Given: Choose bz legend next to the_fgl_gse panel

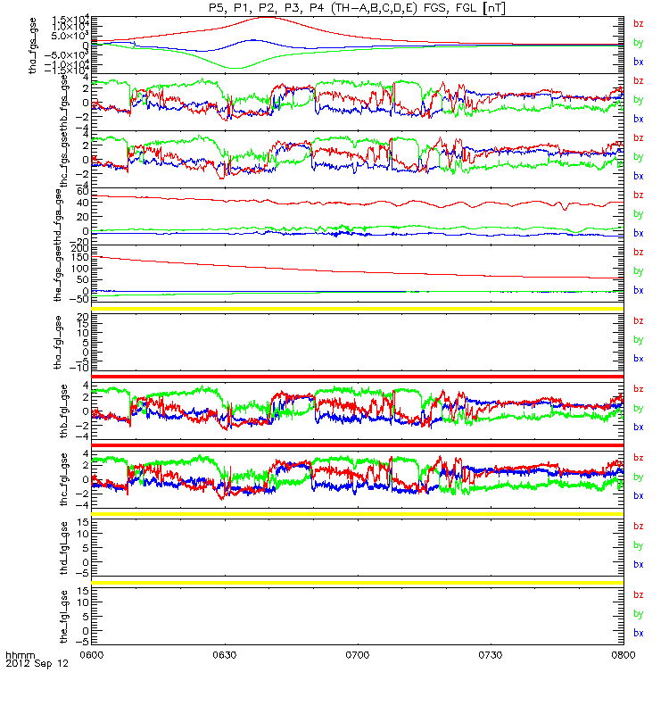Looking at the screenshot, I should coord(639,595).
